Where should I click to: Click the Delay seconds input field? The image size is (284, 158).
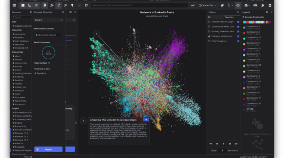[222, 151]
